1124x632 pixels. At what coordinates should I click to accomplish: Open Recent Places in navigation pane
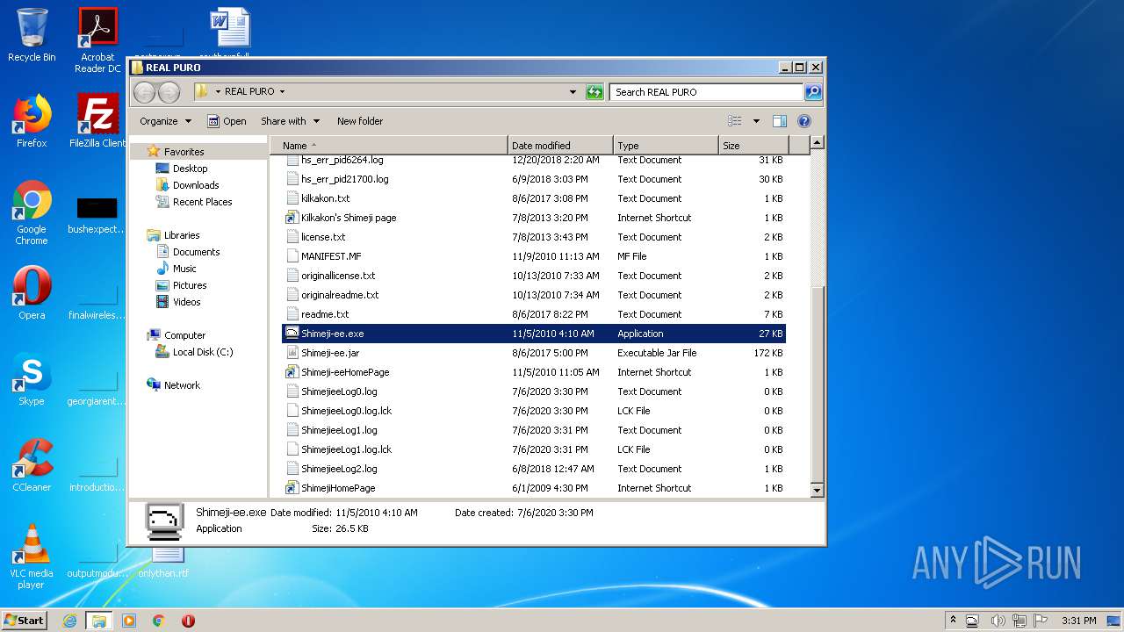pyautogui.click(x=202, y=202)
